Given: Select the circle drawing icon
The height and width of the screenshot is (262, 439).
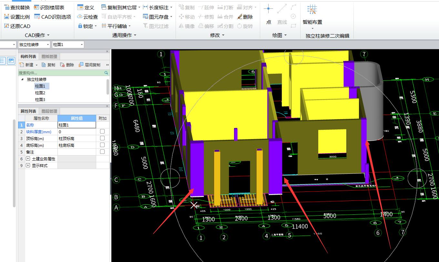Looking at the screenshot, I should pyautogui.click(x=293, y=16).
